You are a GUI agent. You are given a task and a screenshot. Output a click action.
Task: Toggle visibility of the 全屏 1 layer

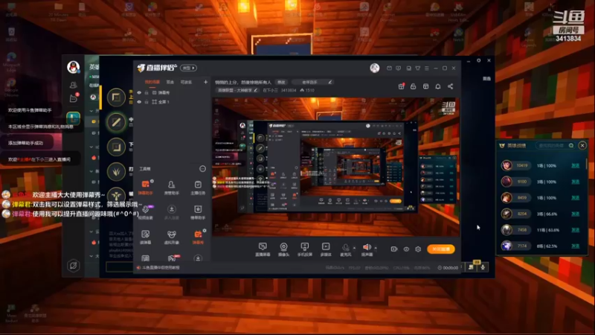point(139,102)
